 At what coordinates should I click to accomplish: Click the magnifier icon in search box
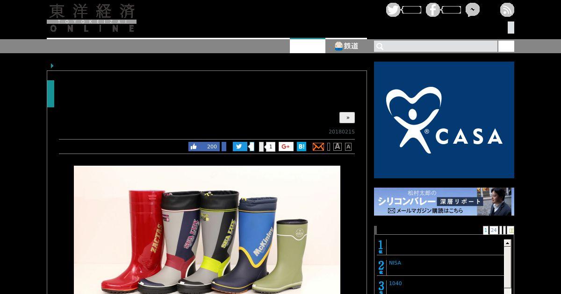[380, 46]
